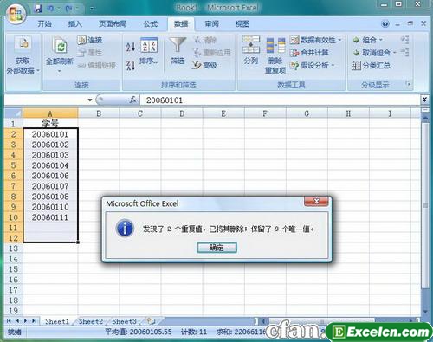The width and height of the screenshot is (433, 342).
Task: Switch to the 页面布局 ribbon tab
Action: [x=113, y=24]
